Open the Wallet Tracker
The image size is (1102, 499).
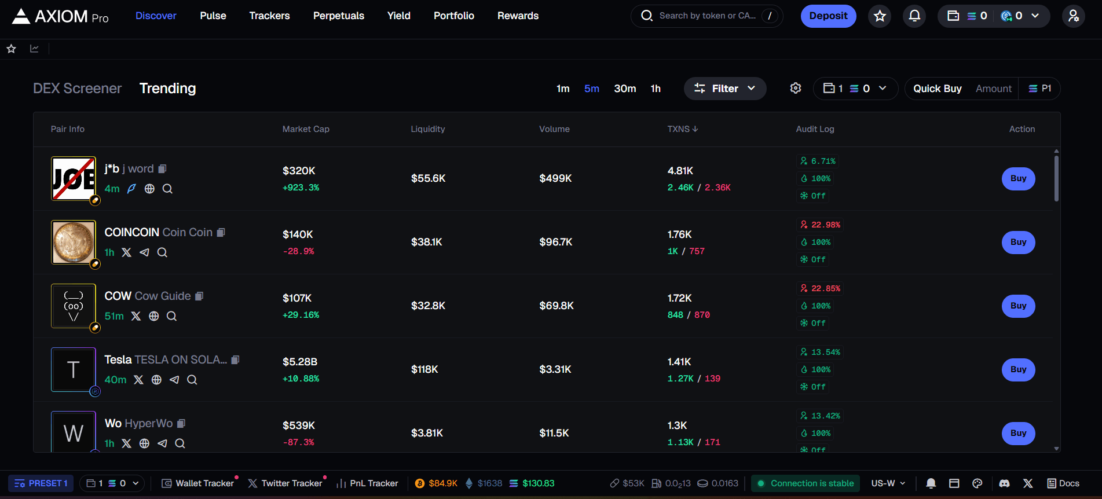[198, 483]
